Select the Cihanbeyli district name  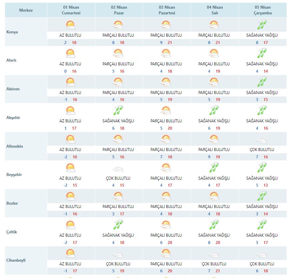[x=16, y=260]
